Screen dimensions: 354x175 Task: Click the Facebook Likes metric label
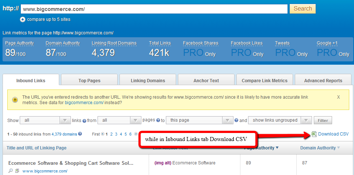pyautogui.click(x=247, y=43)
